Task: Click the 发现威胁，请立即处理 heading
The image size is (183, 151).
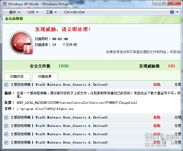Action: click(63, 29)
